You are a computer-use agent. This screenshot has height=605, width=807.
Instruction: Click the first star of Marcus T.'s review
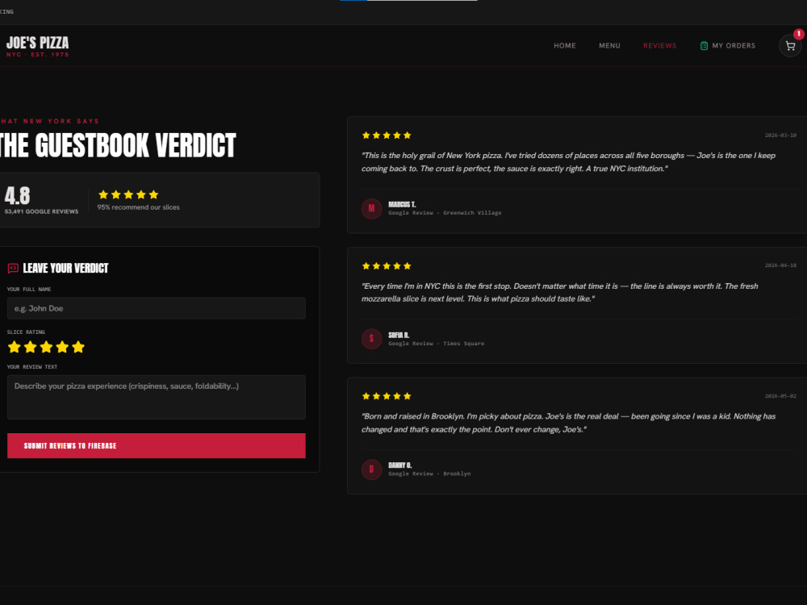point(366,136)
